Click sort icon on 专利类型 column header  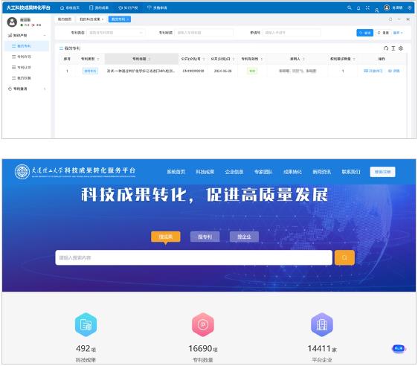[x=98, y=59]
